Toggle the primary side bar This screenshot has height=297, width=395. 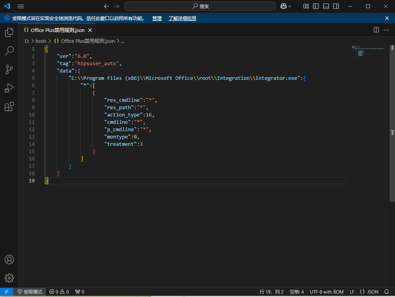[316, 6]
